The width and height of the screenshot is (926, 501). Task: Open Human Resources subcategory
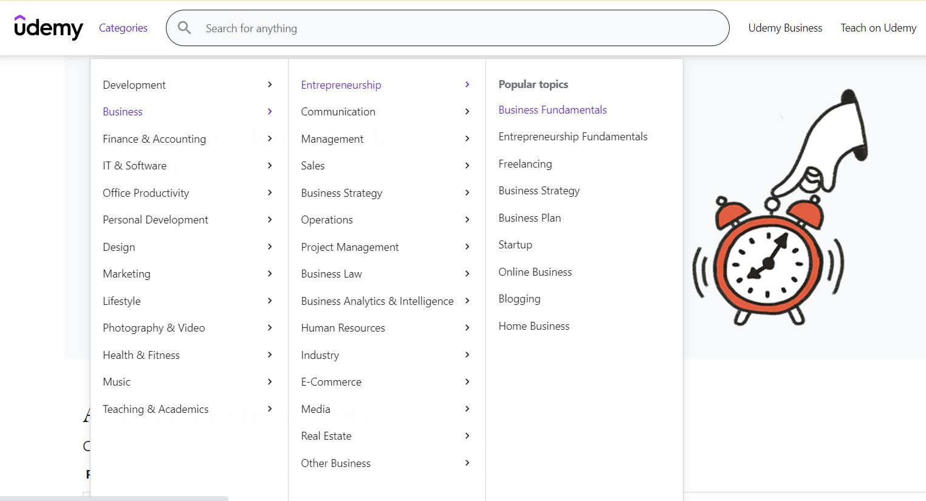coord(343,328)
